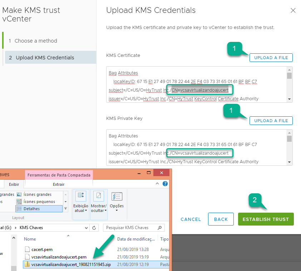Click the Explorer help question mark icon
Screen dimensions: 301x271
tap(165, 184)
